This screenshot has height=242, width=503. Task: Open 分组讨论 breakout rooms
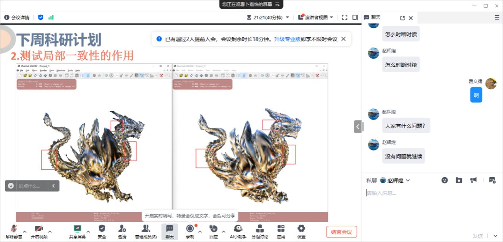pyautogui.click(x=260, y=232)
